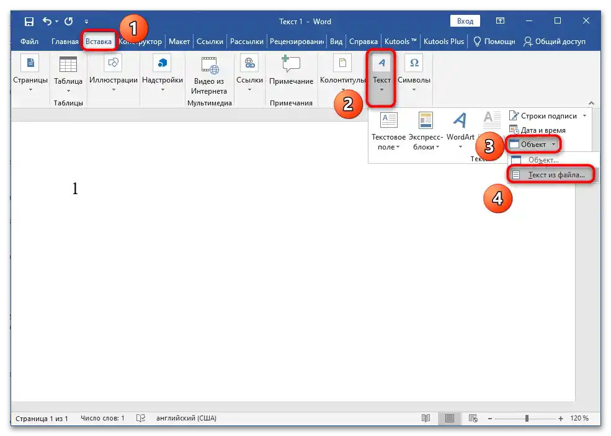Zoom in with the plus button
Screen dimensions: 611x436
(x=561, y=419)
